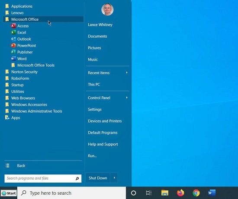Open the Word icon on the taskbar
This screenshot has width=238, height=199.
coord(212,193)
